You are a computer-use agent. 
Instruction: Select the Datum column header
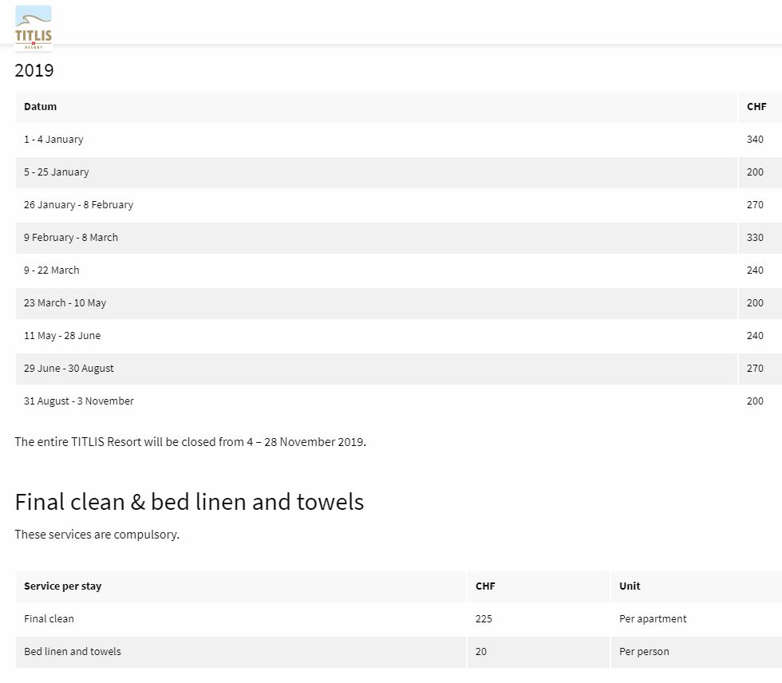click(41, 107)
